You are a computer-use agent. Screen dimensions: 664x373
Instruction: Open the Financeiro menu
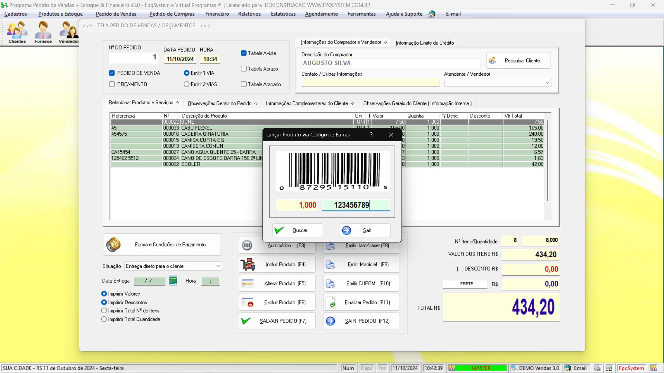coord(217,14)
